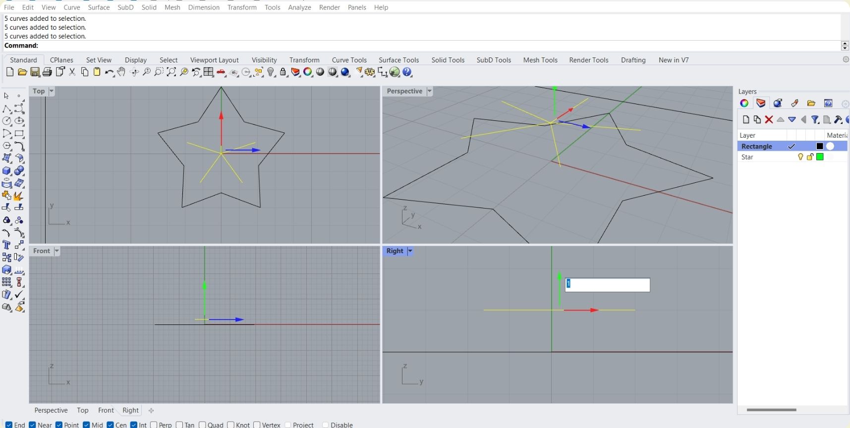Click the Cut scissors icon
This screenshot has height=428, width=850.
[72, 72]
